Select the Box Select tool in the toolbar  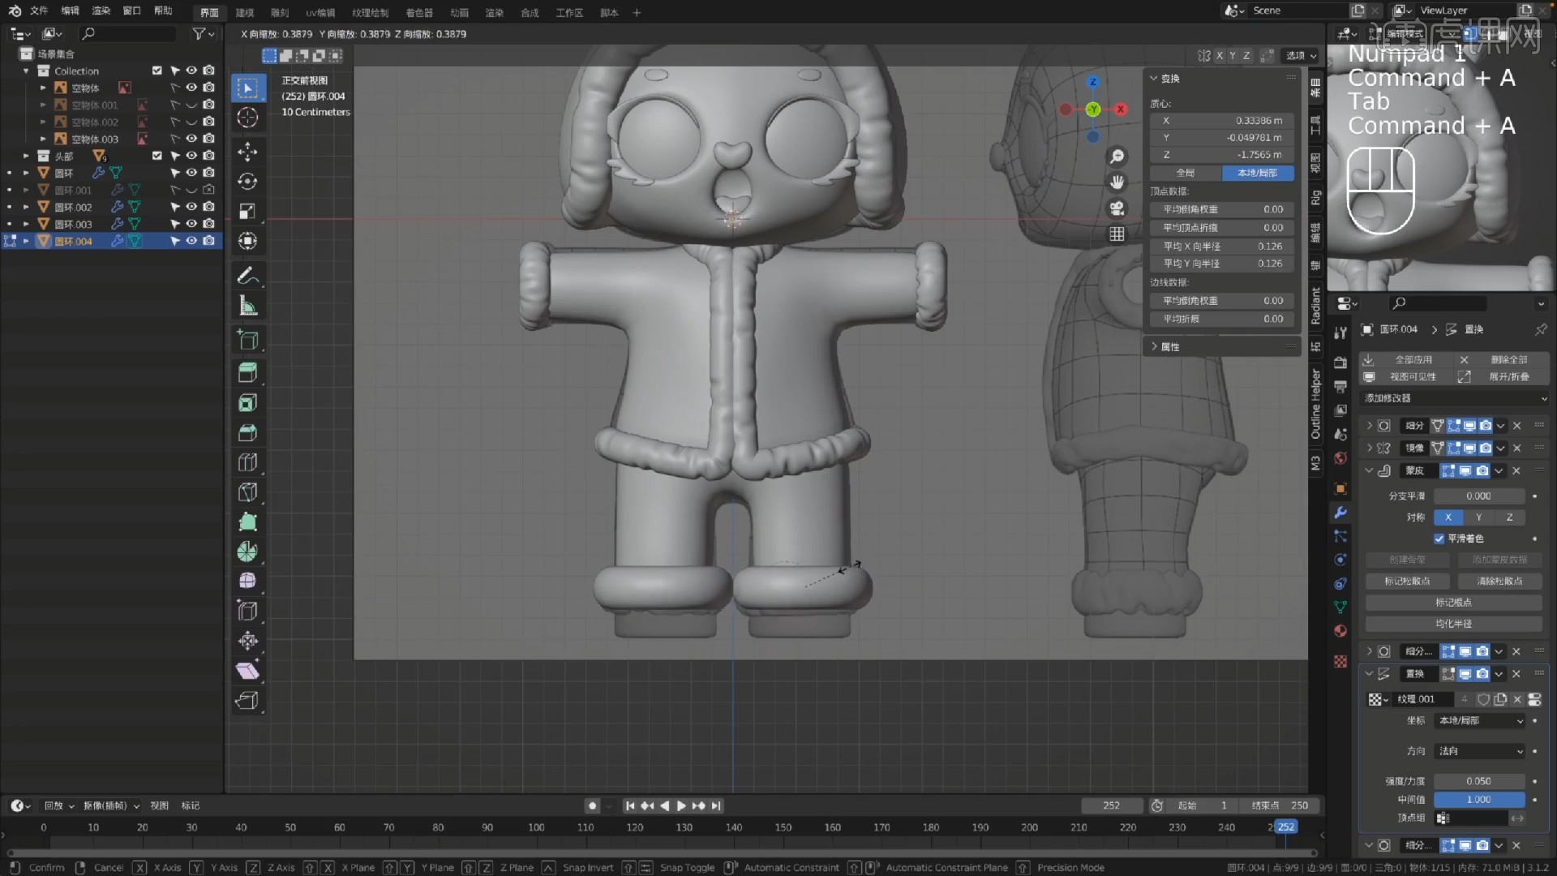coord(248,88)
